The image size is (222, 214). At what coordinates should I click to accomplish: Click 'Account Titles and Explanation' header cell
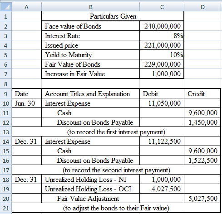90,94
